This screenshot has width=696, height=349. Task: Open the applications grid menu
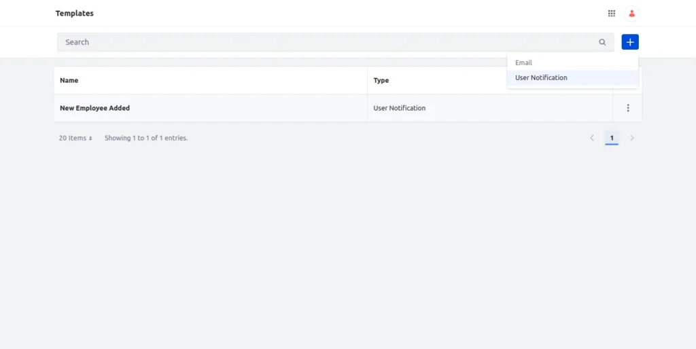click(611, 14)
